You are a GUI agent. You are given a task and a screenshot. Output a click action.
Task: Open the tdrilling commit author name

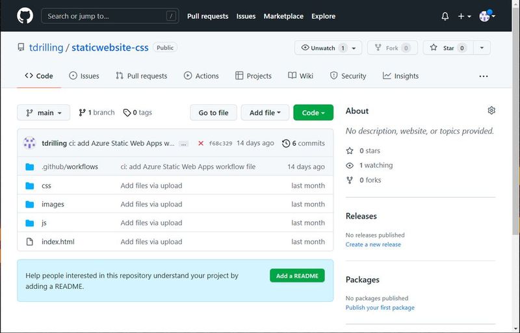click(54, 143)
